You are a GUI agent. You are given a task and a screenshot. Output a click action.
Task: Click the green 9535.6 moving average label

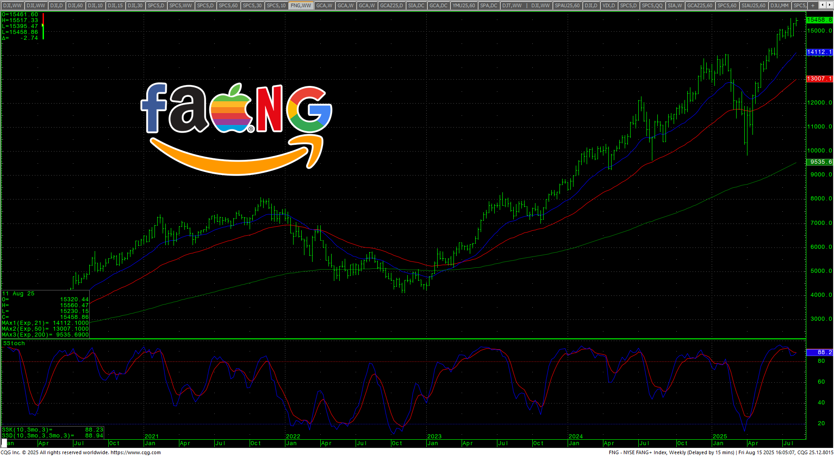click(x=820, y=162)
